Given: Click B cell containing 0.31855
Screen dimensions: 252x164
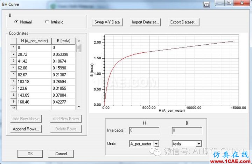Looking at the screenshot, I should click(63, 88).
